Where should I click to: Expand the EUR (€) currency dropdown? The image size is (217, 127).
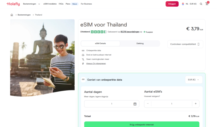194,80
